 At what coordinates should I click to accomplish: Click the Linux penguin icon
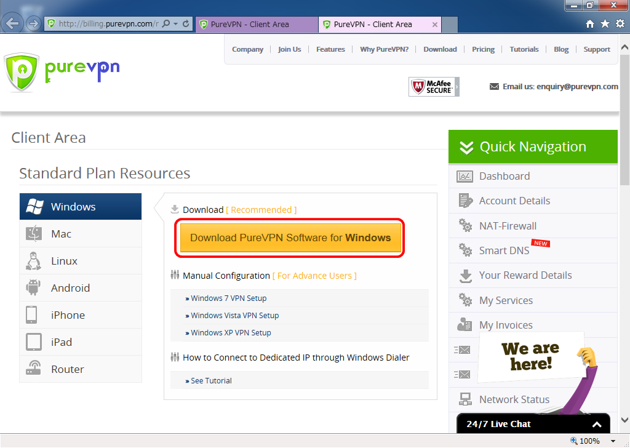pos(33,261)
